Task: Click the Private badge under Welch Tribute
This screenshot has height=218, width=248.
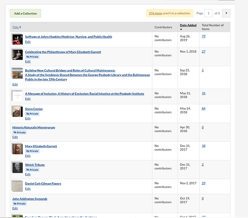Action: click(32, 170)
